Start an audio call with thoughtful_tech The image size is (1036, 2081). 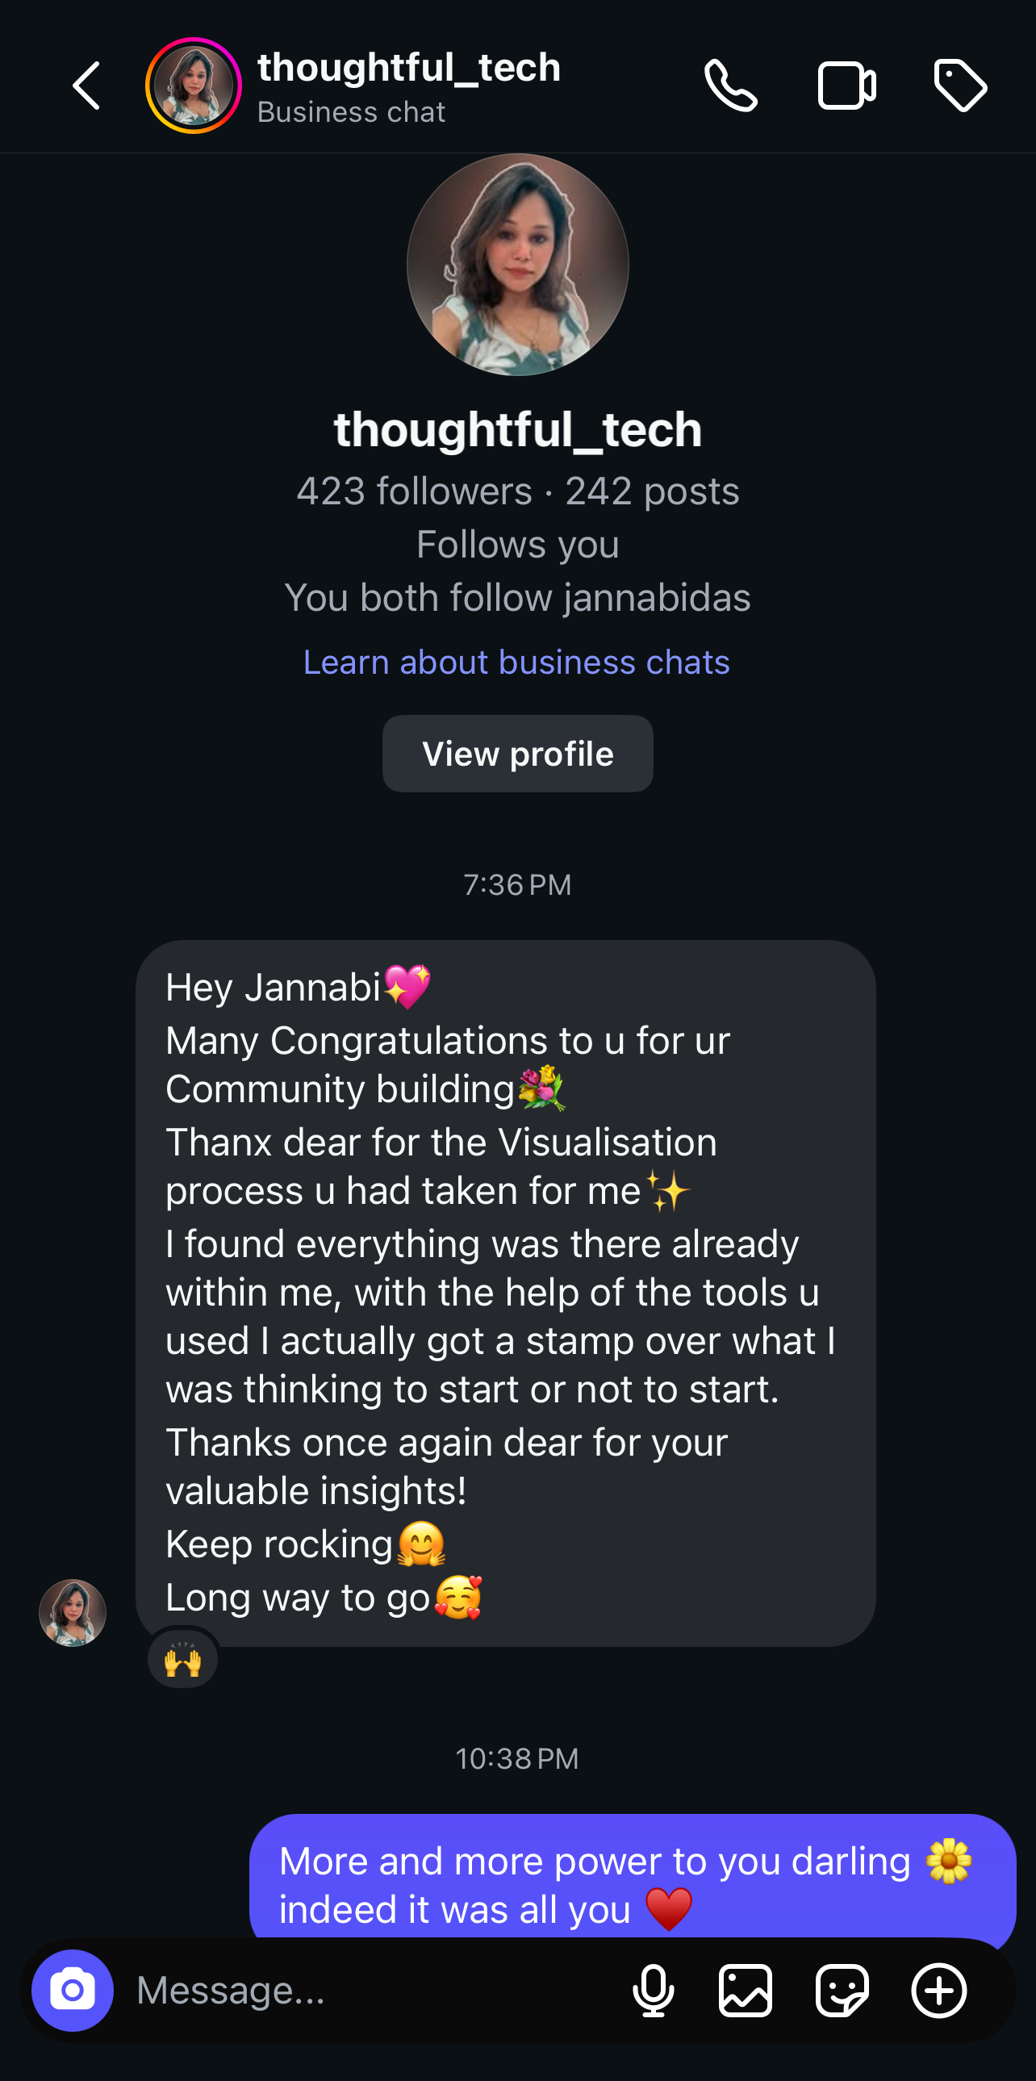pos(730,86)
